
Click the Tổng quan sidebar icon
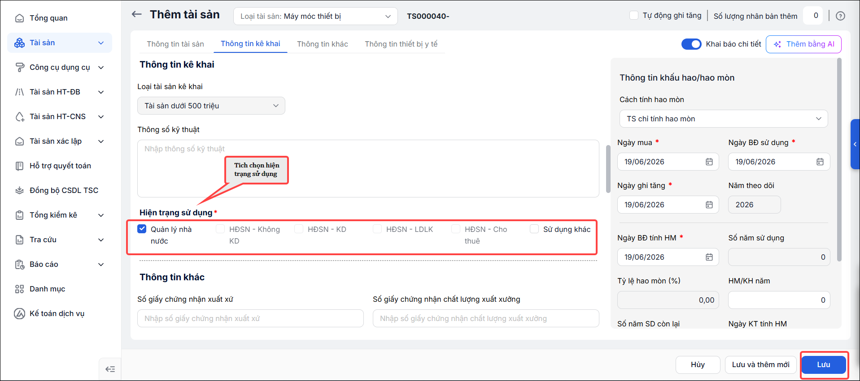click(20, 18)
